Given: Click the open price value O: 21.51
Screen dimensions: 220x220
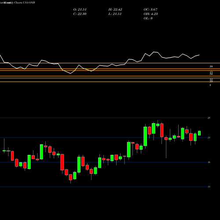Looking at the screenshot, I should [x=80, y=10].
